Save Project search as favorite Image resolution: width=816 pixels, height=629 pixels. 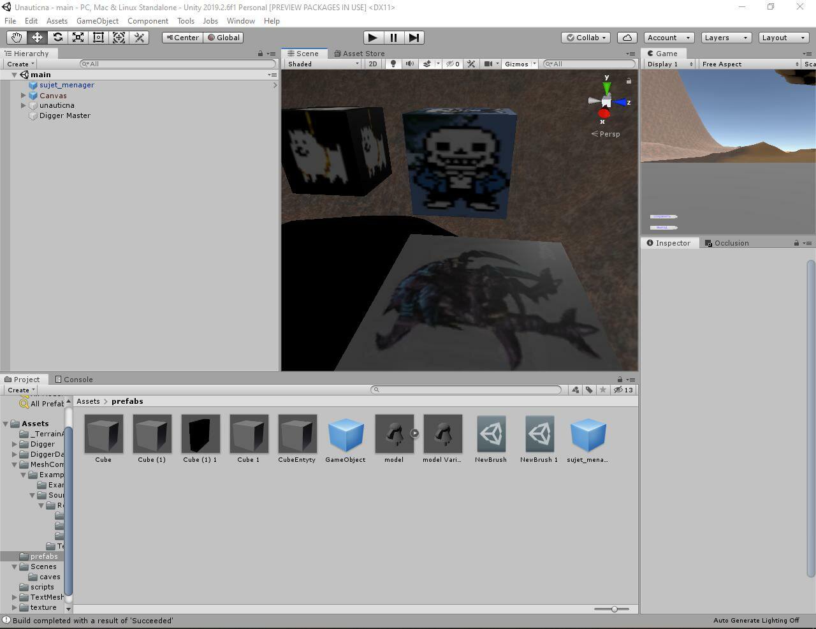click(x=603, y=390)
